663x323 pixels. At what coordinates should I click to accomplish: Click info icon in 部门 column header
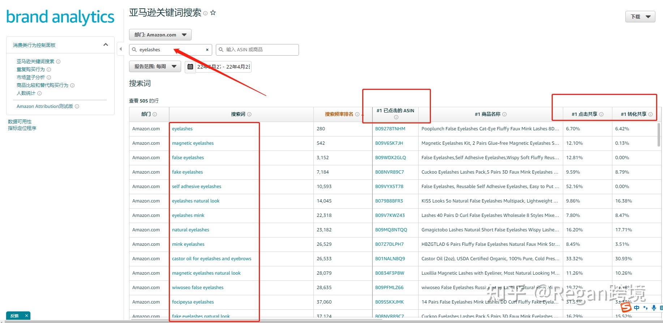click(x=155, y=114)
